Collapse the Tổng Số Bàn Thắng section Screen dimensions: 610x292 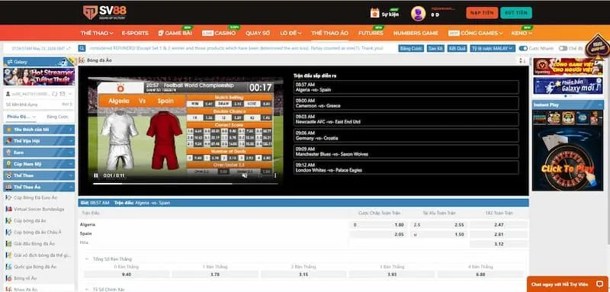click(x=87, y=259)
